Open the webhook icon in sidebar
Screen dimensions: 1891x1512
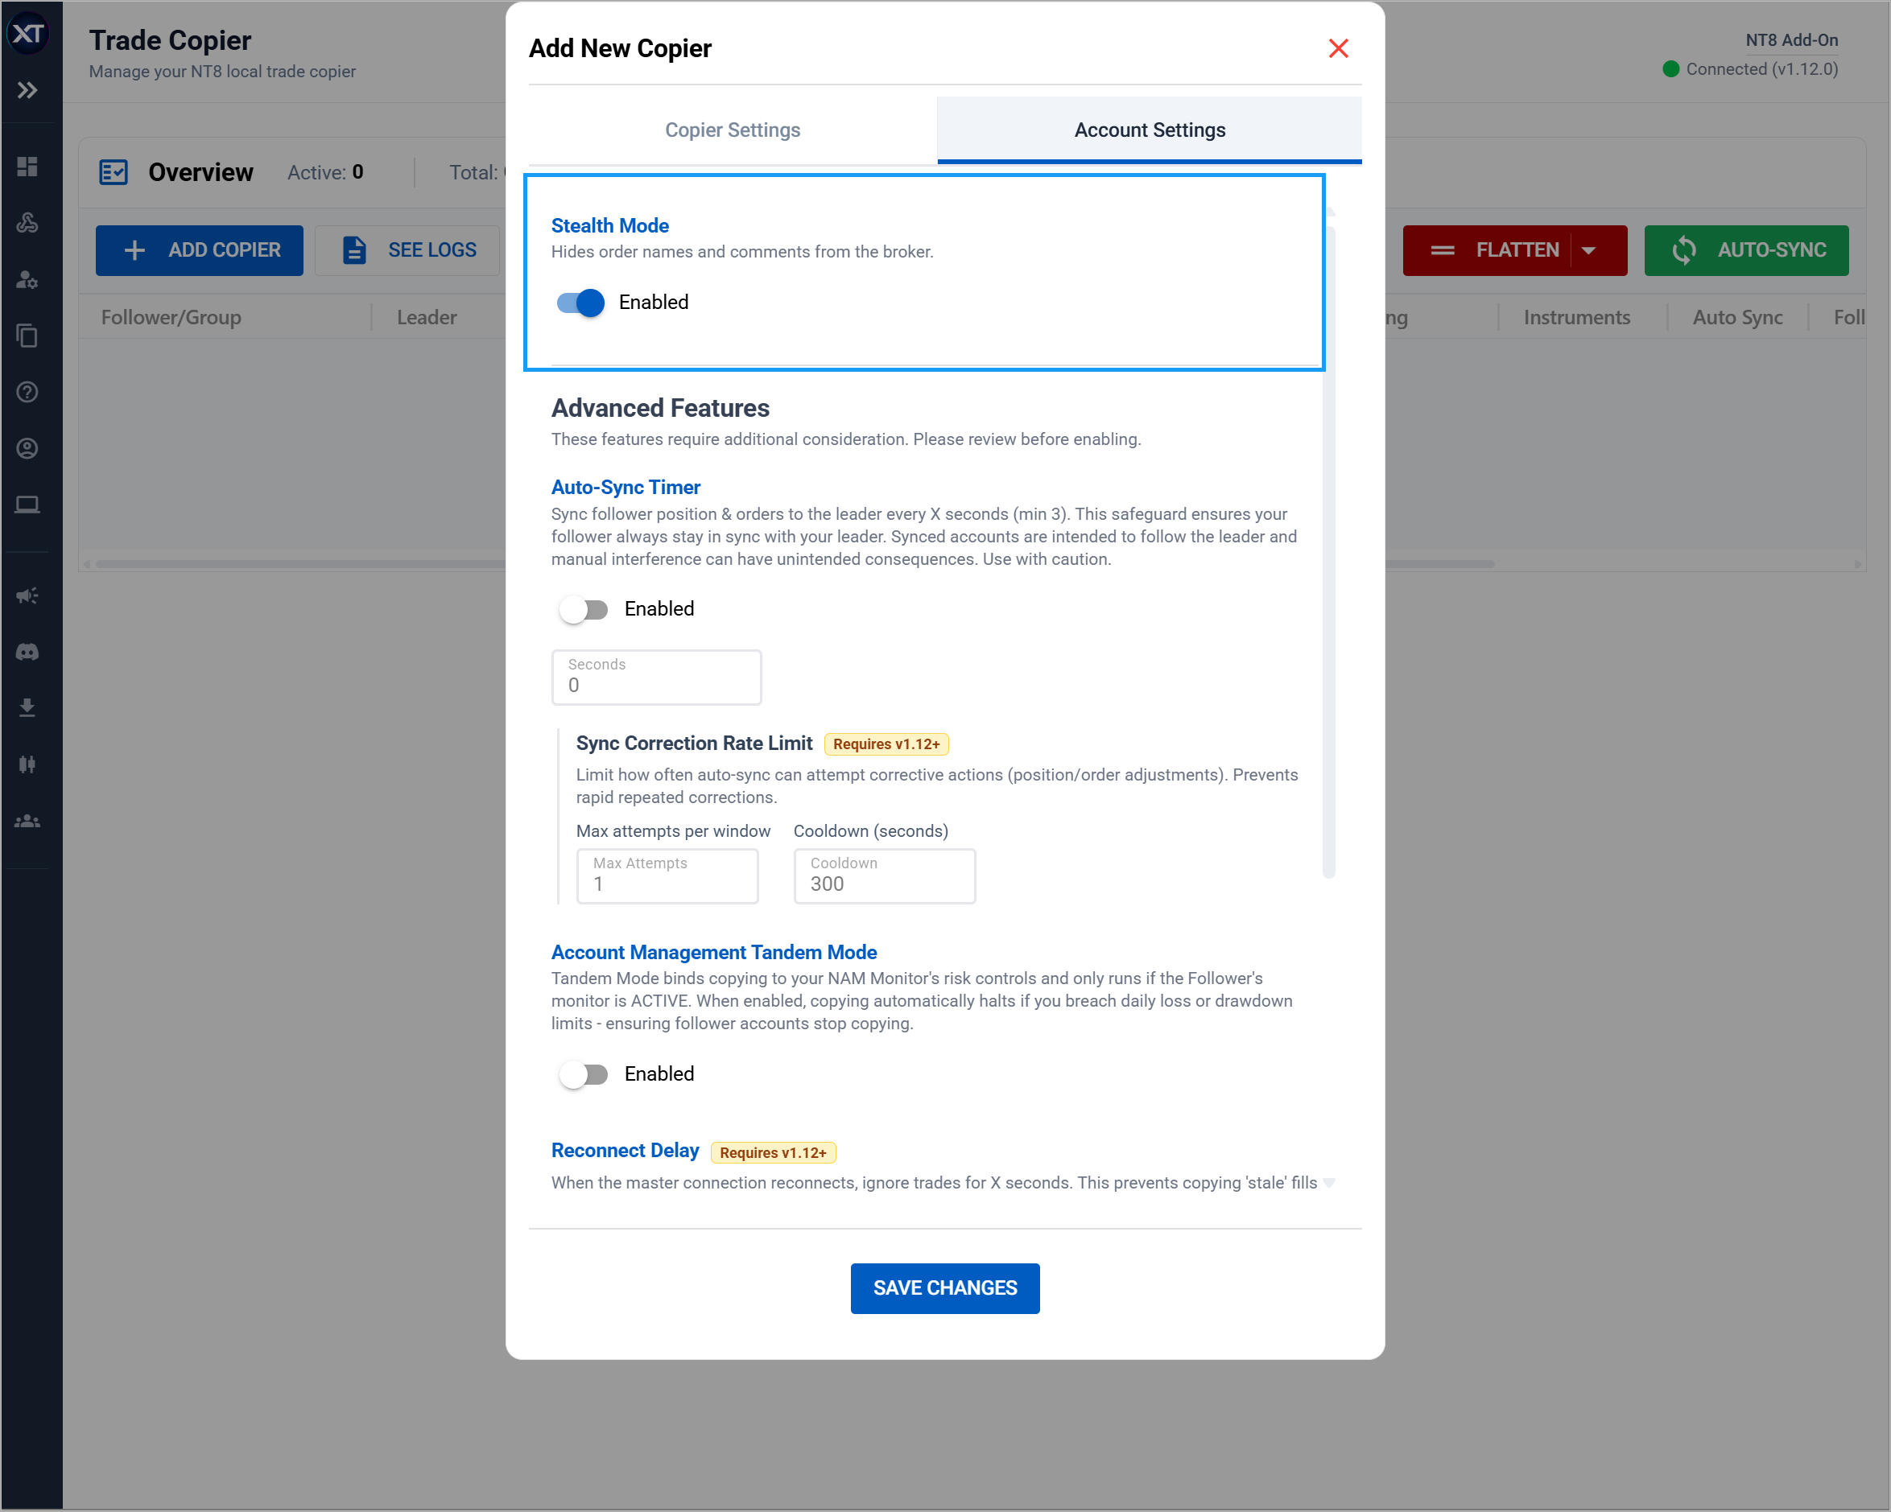point(27,223)
